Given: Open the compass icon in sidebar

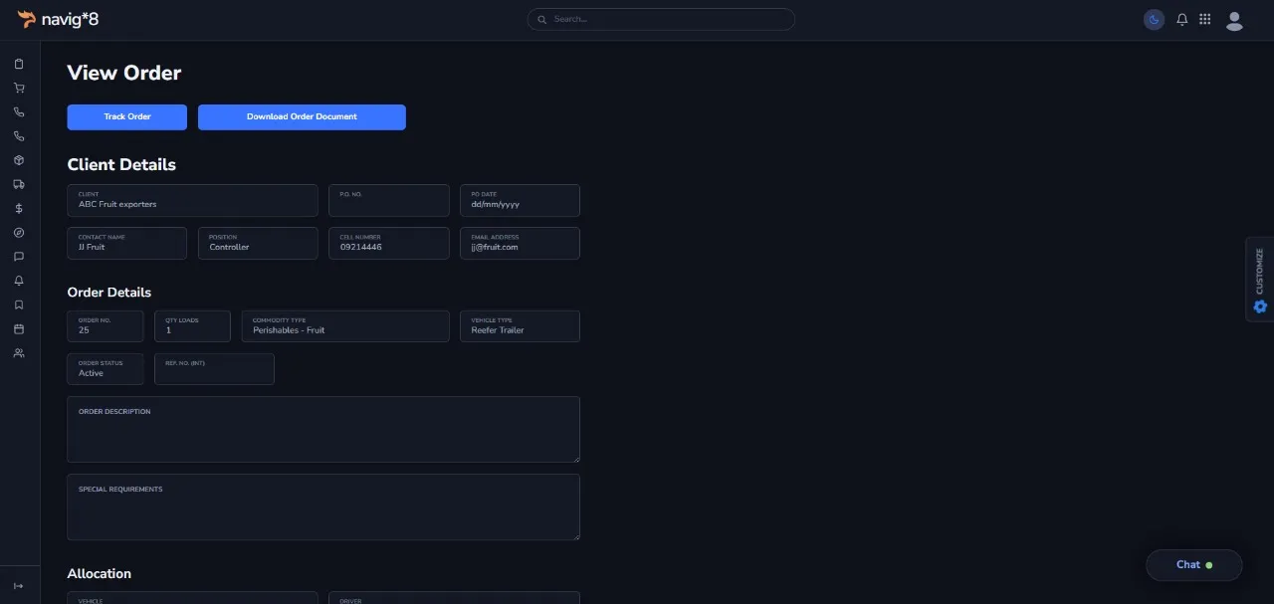Looking at the screenshot, I should click(x=19, y=233).
